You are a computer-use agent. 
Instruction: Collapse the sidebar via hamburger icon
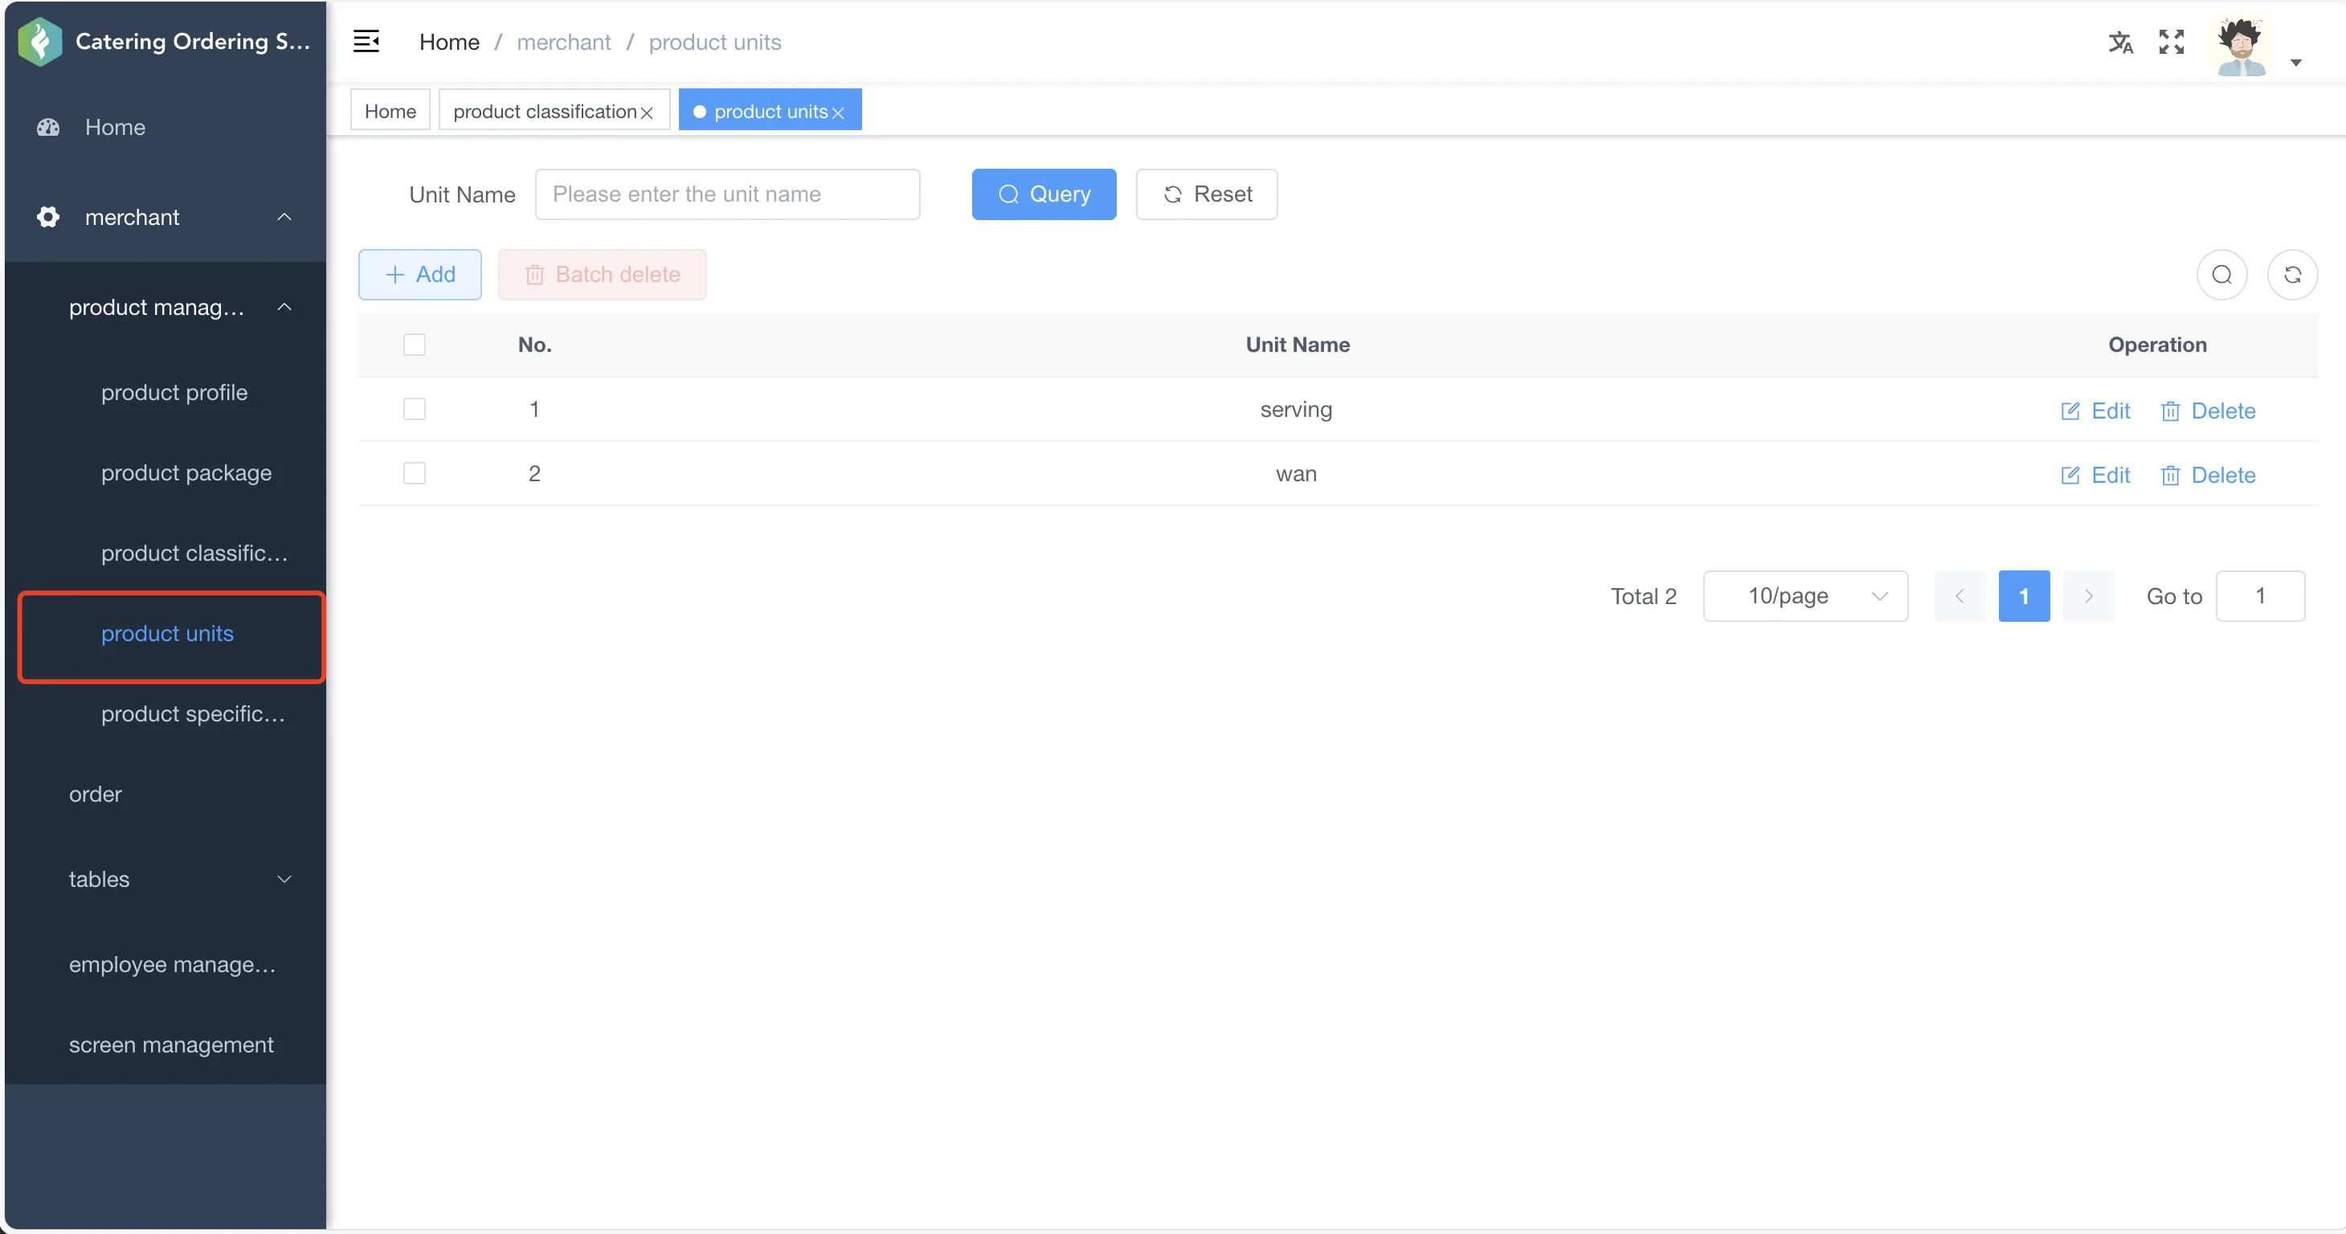(366, 42)
